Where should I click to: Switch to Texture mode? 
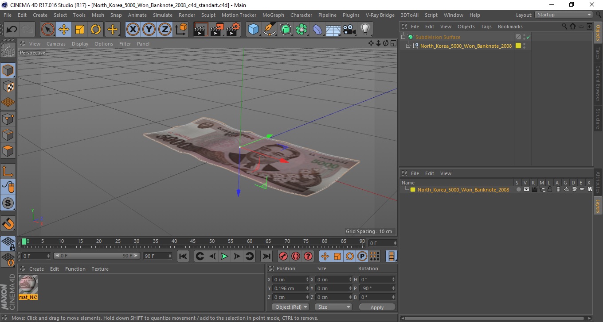click(x=8, y=86)
